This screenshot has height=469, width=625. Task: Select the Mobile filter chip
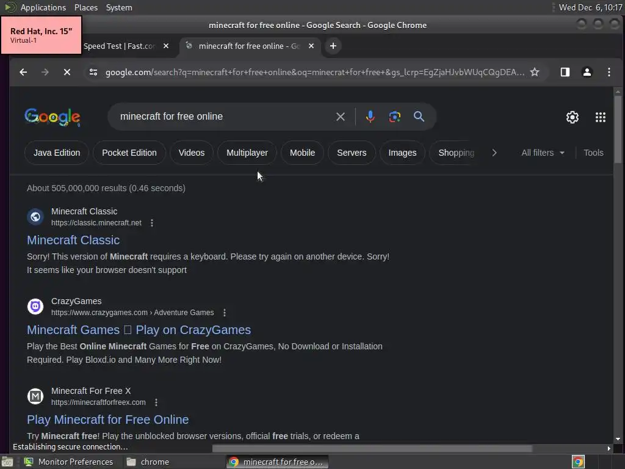pyautogui.click(x=302, y=153)
